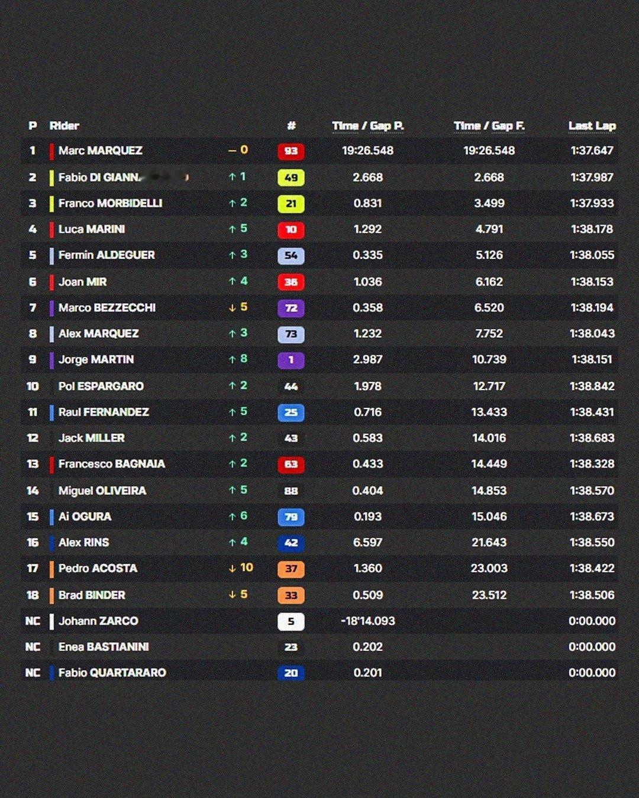Screen dimensions: 639x798
Task: Click Jorge Martin's number 1 badge
Action: [291, 360]
